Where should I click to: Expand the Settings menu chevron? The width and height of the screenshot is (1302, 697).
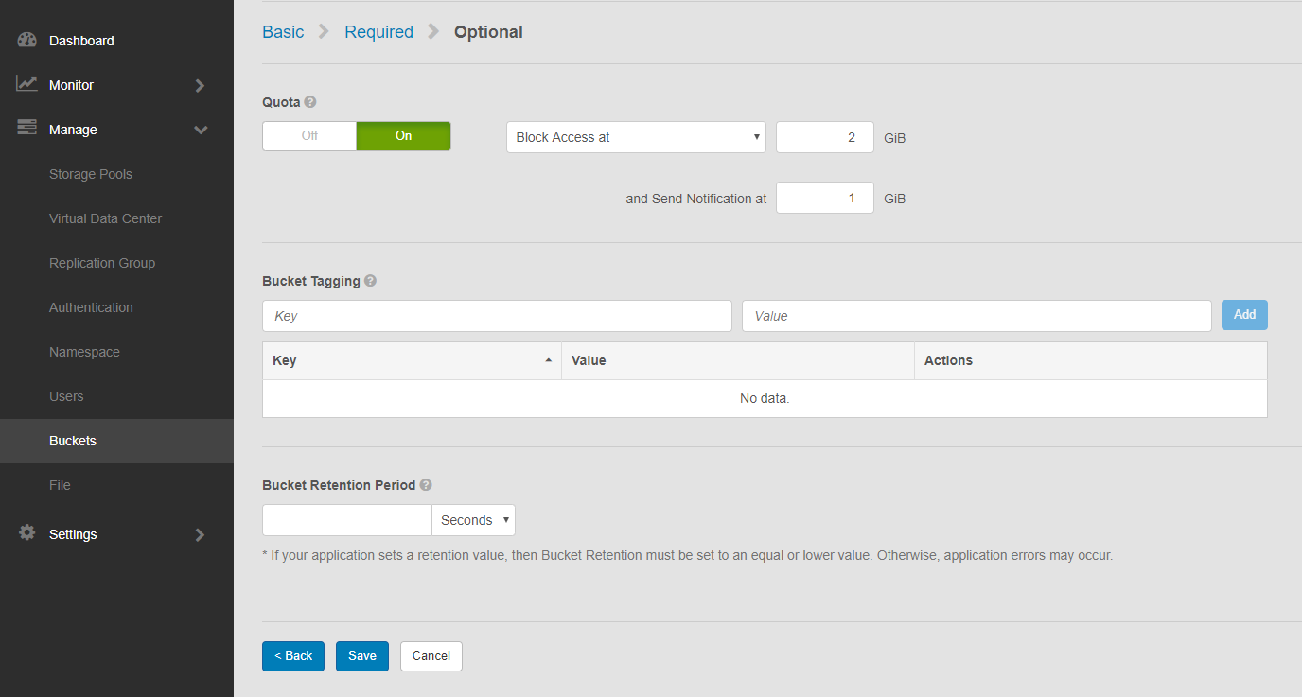(200, 534)
